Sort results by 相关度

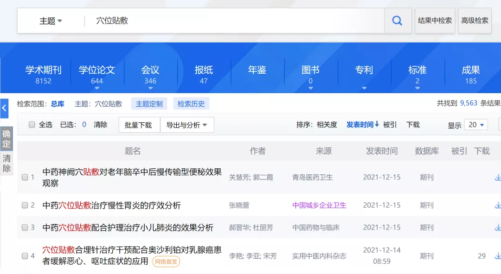coord(327,125)
